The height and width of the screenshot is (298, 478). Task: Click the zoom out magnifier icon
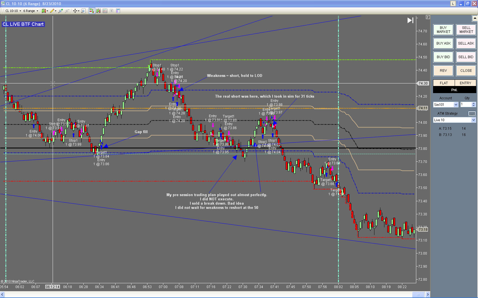pyautogui.click(x=67, y=11)
